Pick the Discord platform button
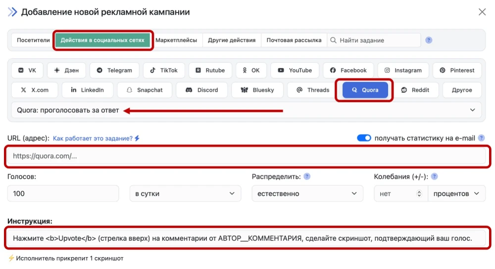 pyautogui.click(x=202, y=90)
